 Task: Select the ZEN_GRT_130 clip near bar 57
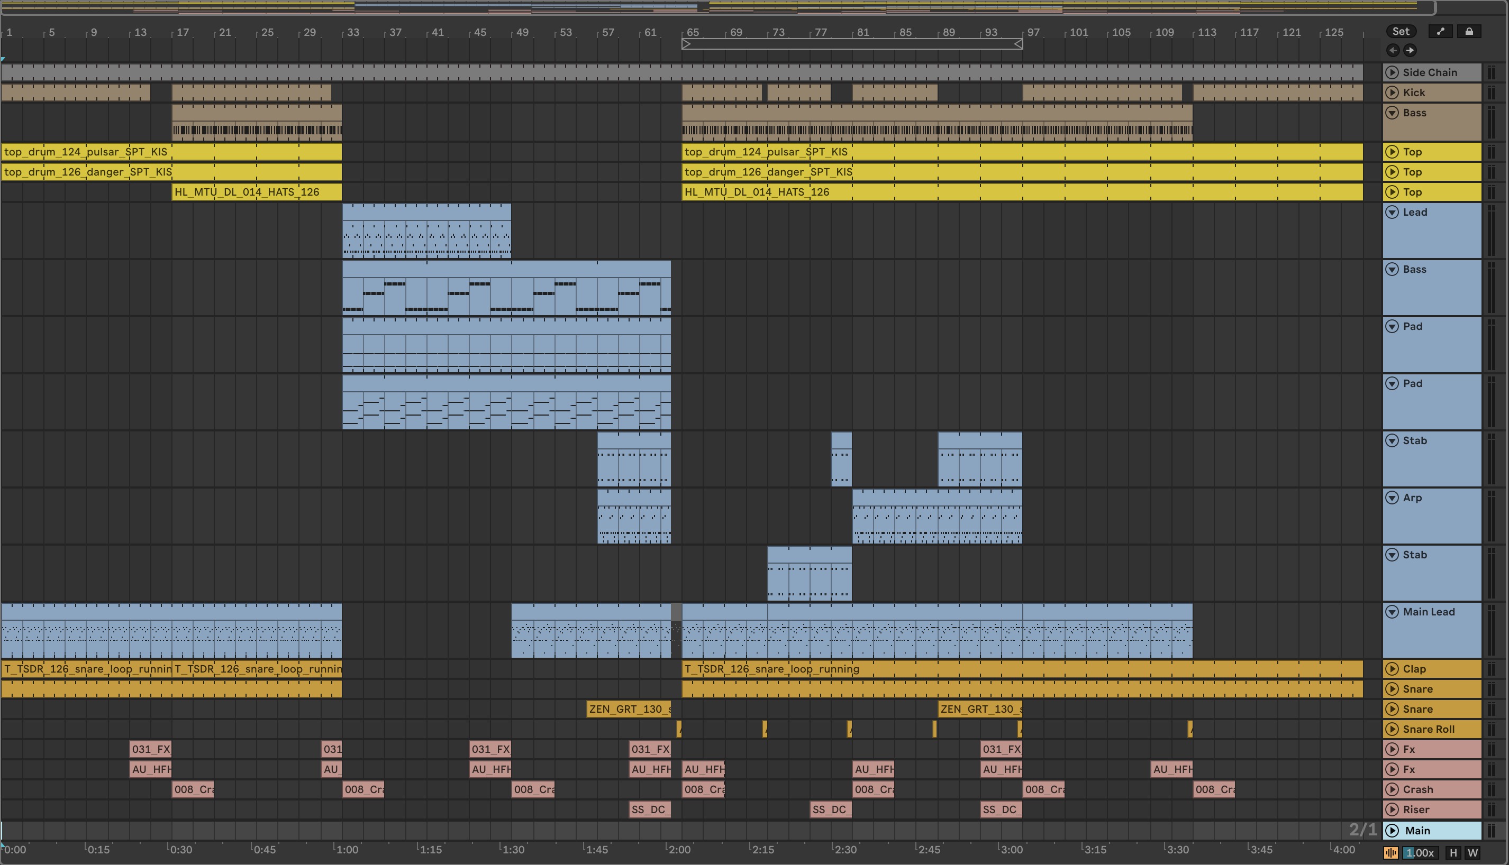coord(629,708)
